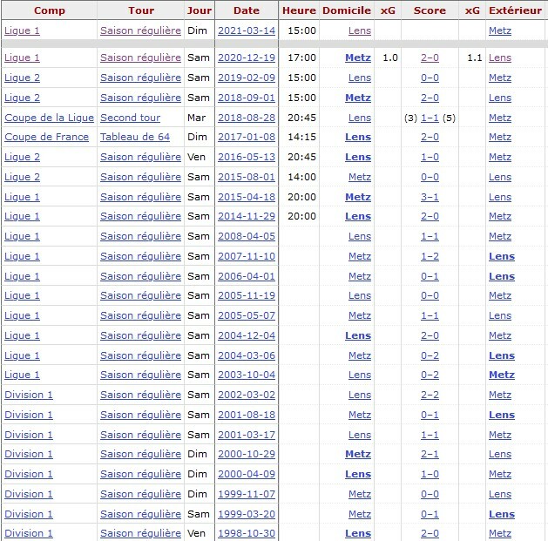This screenshot has height=541, width=548.
Task: Open the 2017-01-08 date link
Action: point(247,137)
